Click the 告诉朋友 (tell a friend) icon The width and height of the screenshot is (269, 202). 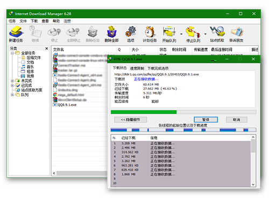(236, 34)
